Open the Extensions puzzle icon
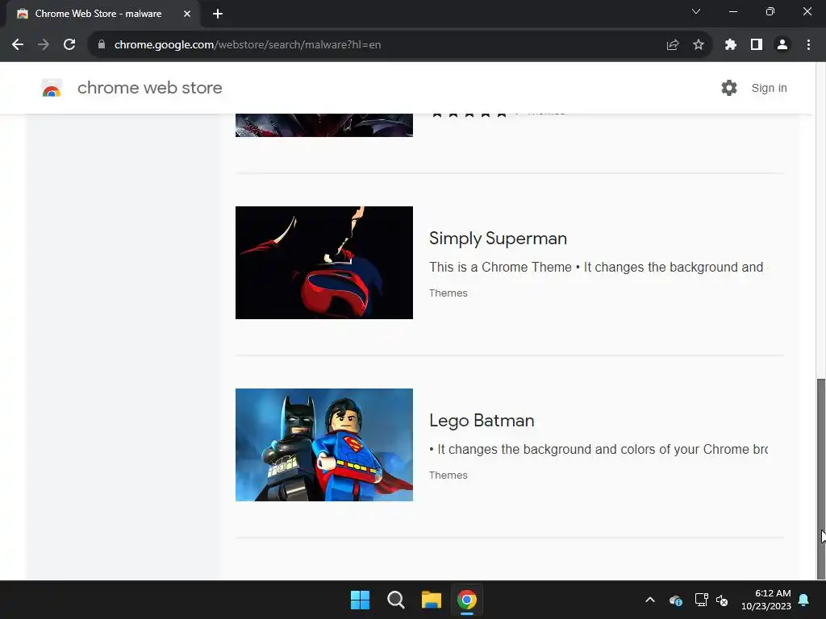Viewport: 826px width, 619px height. [x=731, y=45]
